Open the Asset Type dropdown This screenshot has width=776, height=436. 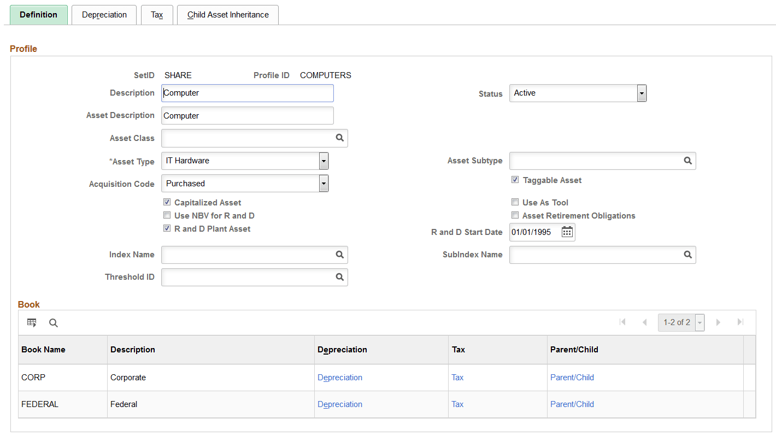(x=324, y=161)
